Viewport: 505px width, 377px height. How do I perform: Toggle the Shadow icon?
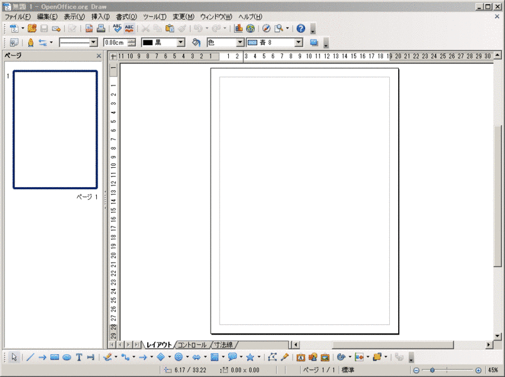(314, 43)
